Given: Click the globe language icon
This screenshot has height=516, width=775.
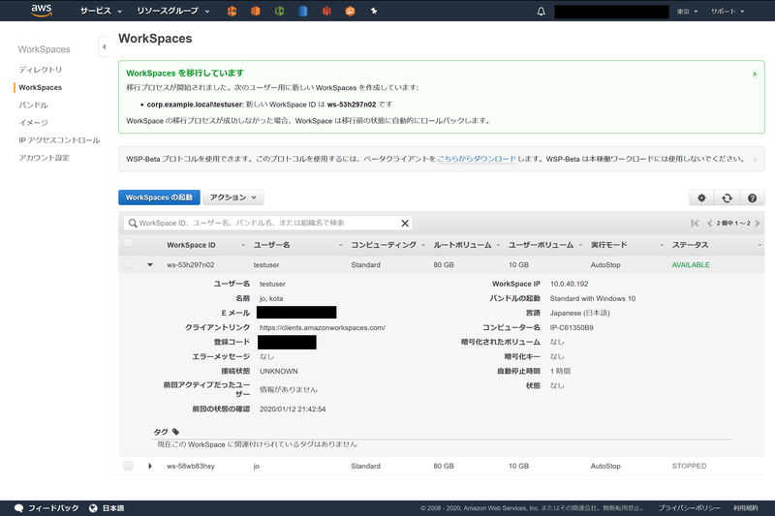Looking at the screenshot, I should coord(93,508).
